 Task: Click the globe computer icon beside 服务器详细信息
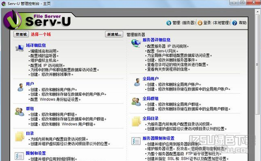pyautogui.click(x=136, y=43)
